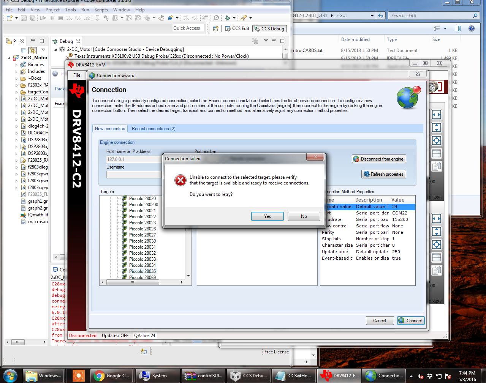This screenshot has height=383, width=486.
Task: Collapse the 2xDC_Motor debug session node
Action: pos(55,49)
